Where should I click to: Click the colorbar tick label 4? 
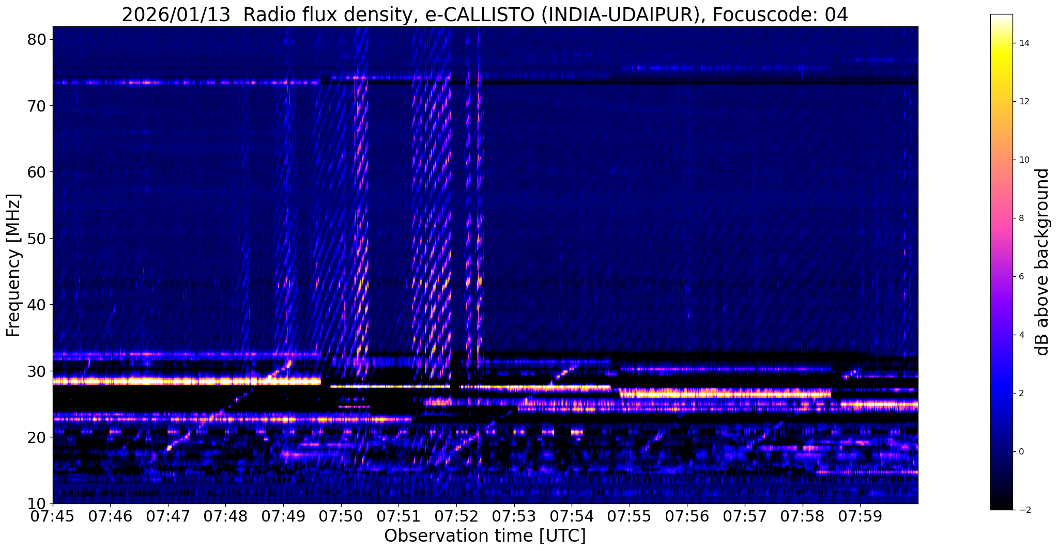tap(1021, 335)
